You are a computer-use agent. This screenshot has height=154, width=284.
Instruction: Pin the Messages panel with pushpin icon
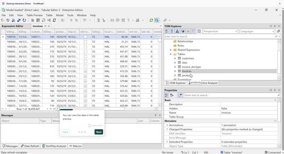pyautogui.click(x=155, y=115)
